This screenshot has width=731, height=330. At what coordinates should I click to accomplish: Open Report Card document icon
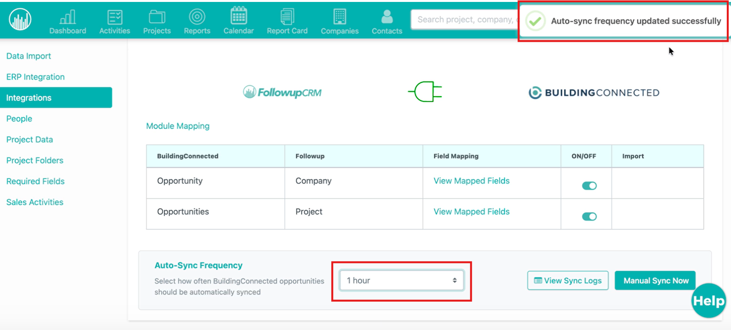pos(287,17)
